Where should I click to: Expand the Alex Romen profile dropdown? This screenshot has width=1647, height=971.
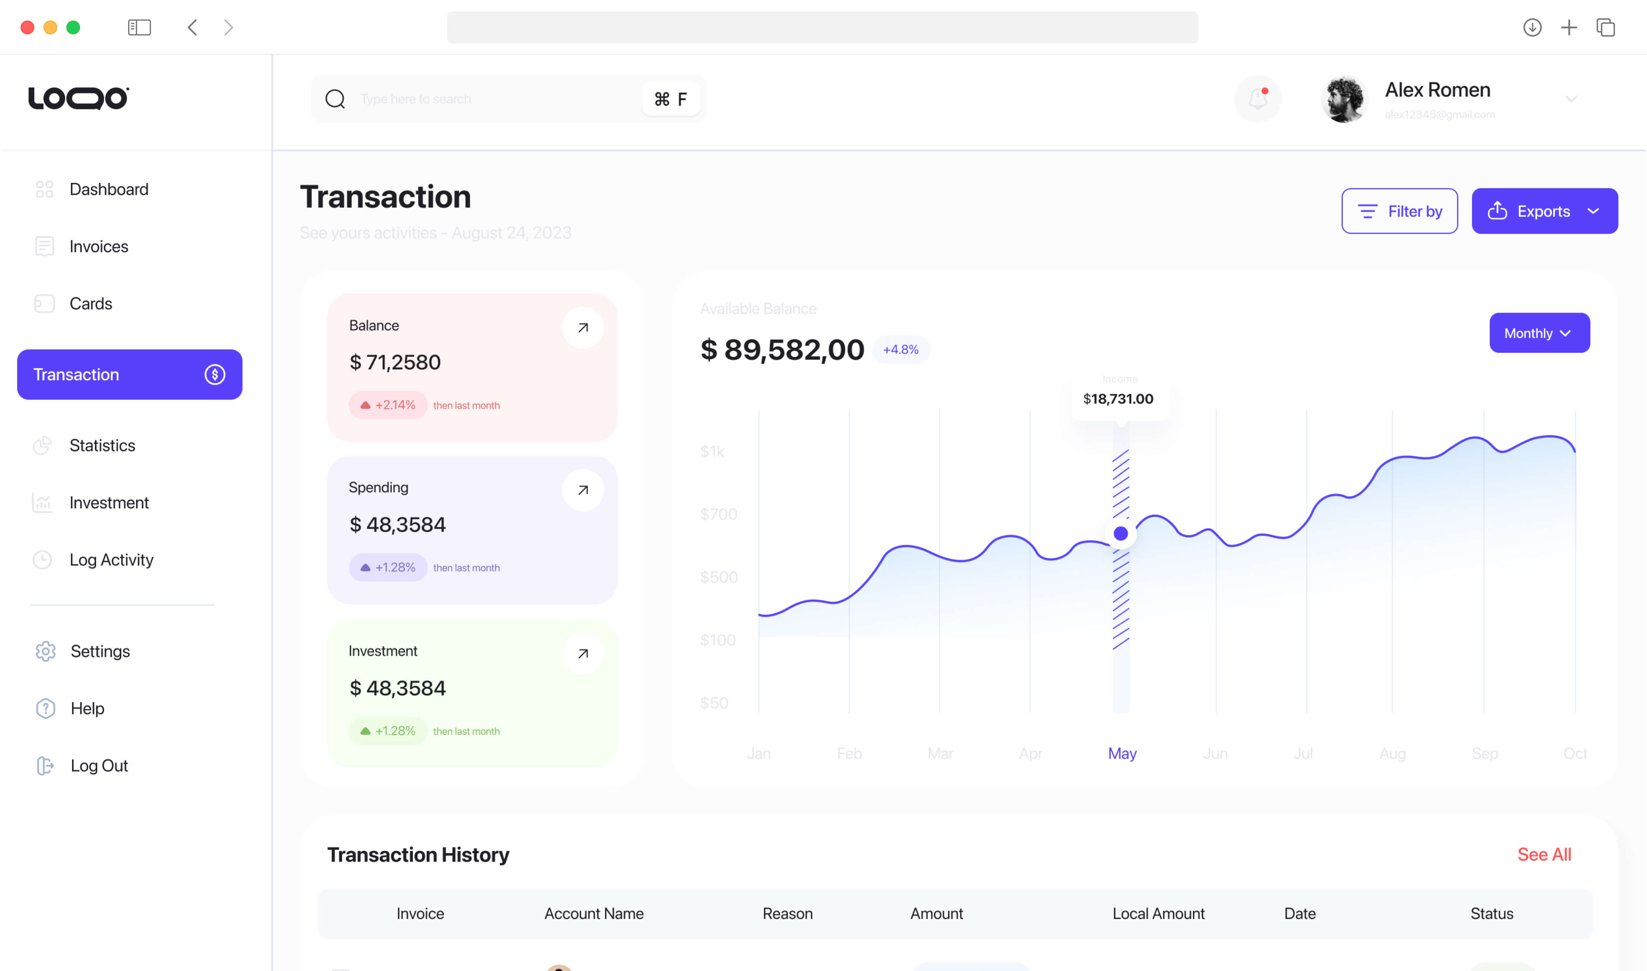pyautogui.click(x=1571, y=99)
